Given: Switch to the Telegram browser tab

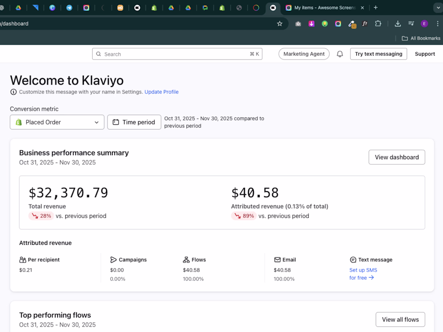Looking at the screenshot, I should pos(69,8).
